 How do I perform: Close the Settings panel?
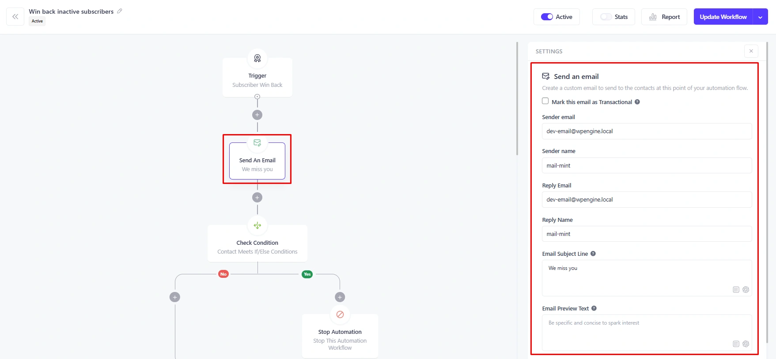[751, 51]
